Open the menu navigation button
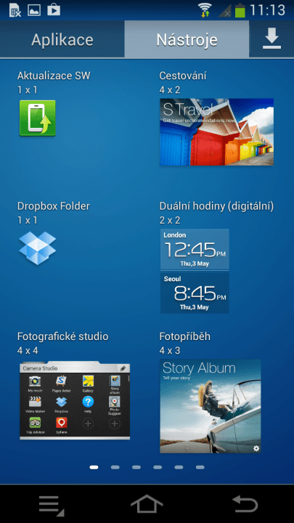294x523 pixels. point(52,505)
